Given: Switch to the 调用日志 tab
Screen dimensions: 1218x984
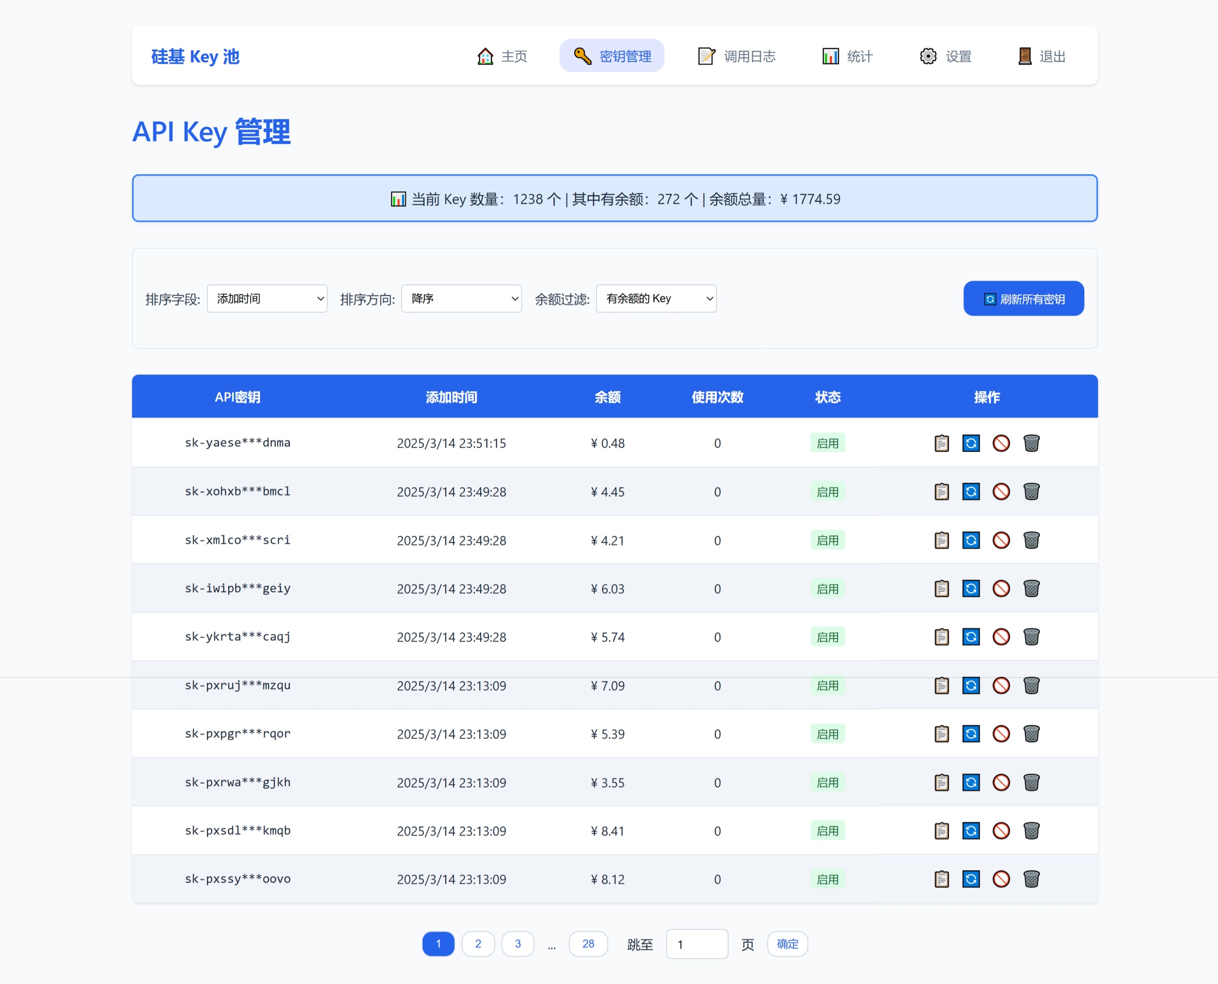Looking at the screenshot, I should click(x=737, y=56).
